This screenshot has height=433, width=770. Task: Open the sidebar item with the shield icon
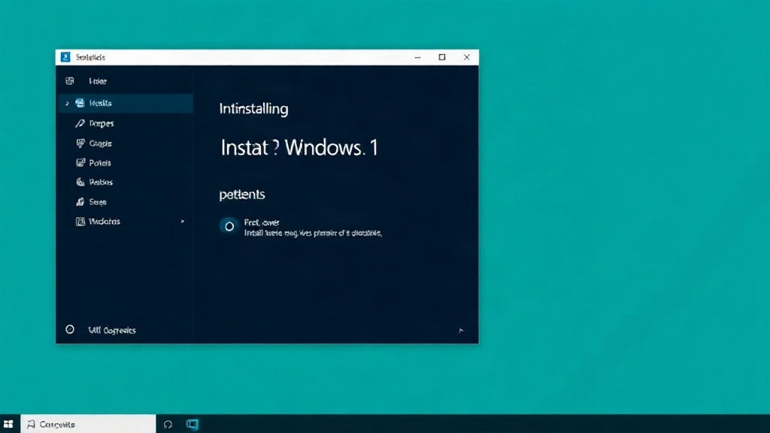94,144
